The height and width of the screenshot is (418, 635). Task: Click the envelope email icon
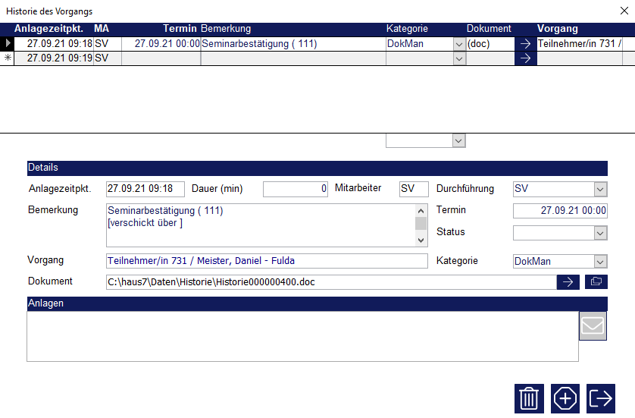[593, 326]
